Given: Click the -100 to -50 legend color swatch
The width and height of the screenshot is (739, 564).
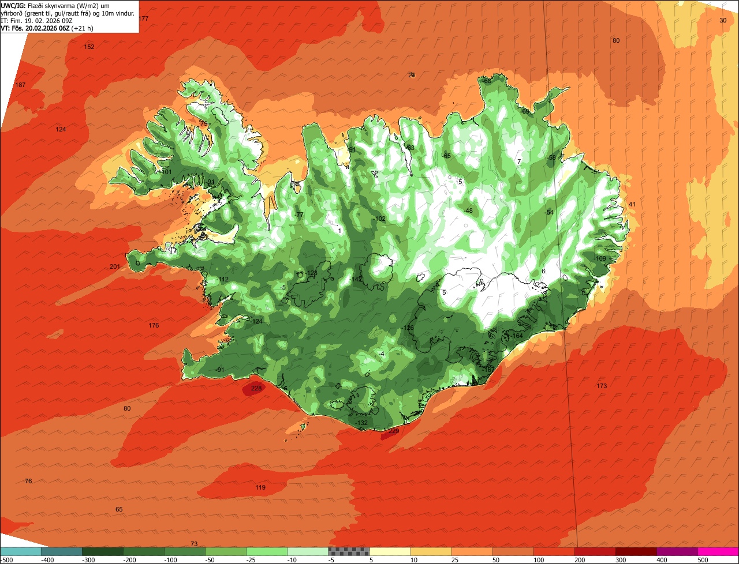Looking at the screenshot, I should tap(185, 551).
